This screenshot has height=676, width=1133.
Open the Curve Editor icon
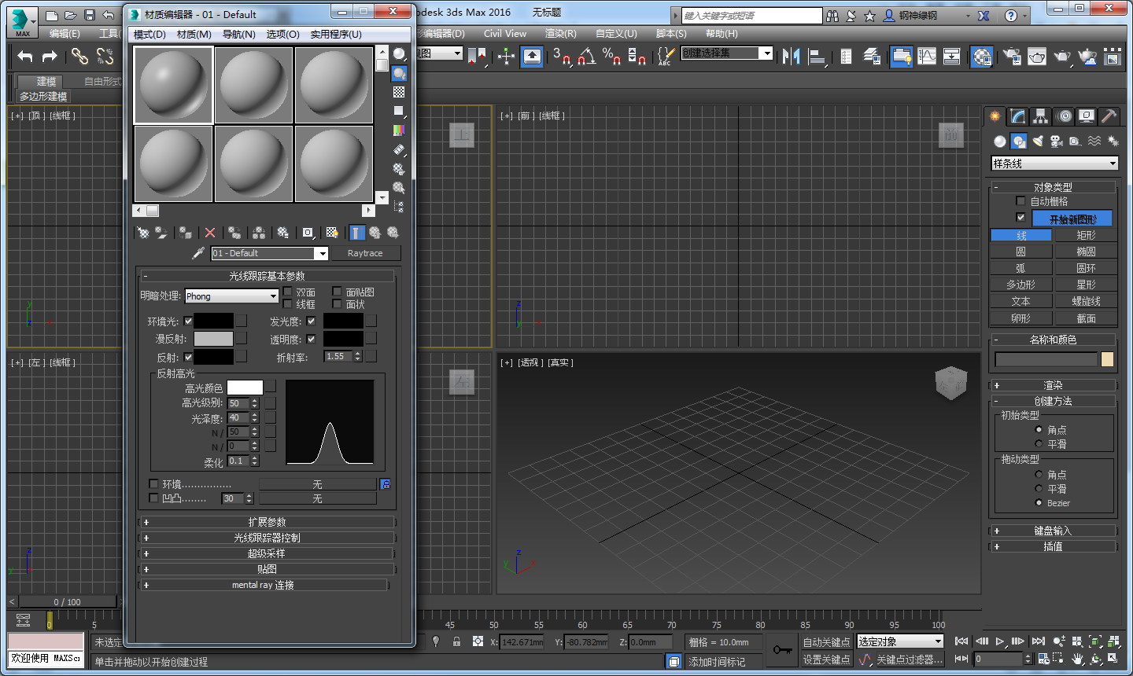[927, 56]
